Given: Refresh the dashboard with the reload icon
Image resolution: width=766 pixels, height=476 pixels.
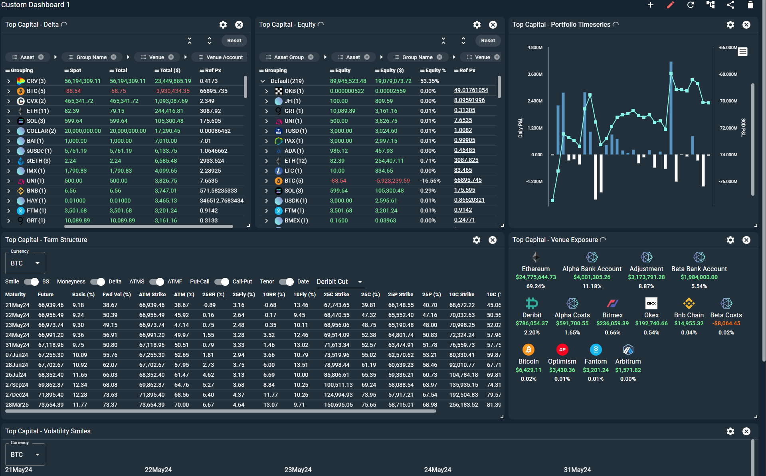Looking at the screenshot, I should click(691, 5).
